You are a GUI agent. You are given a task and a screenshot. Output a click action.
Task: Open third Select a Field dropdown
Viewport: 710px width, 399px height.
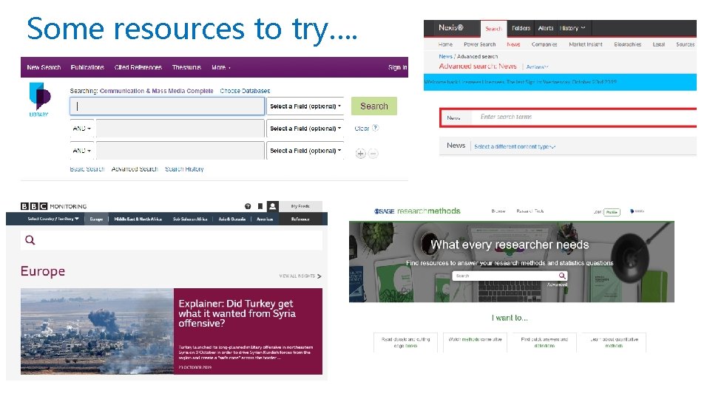305,151
